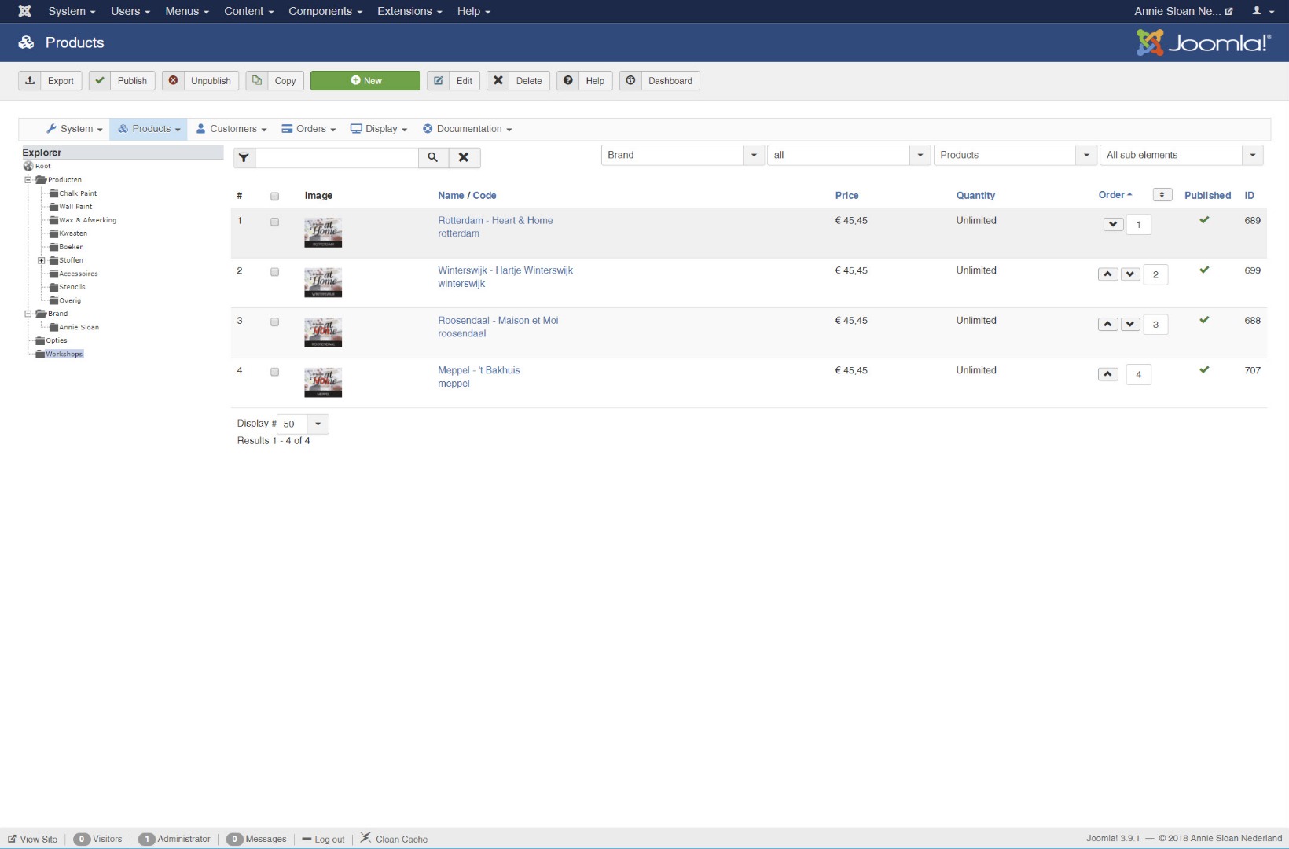Click the search magnifier button

[x=433, y=157]
